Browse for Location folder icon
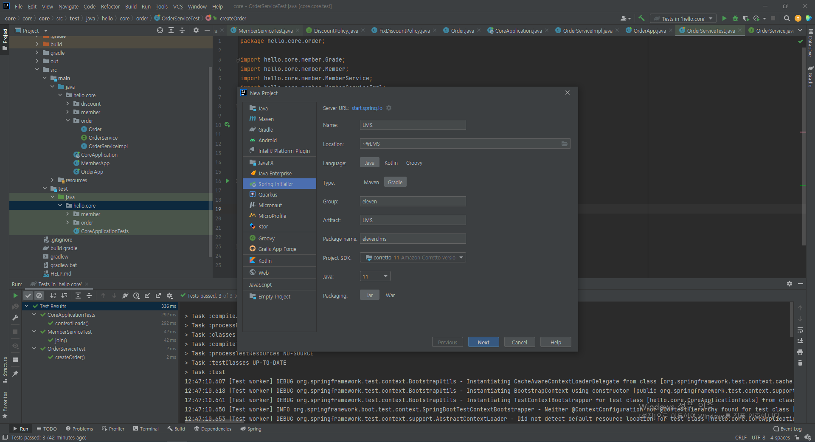Viewport: 815px width, 442px height. [x=565, y=144]
